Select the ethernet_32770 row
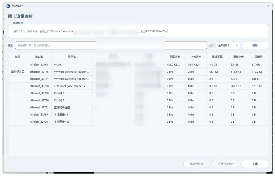The height and width of the screenshot is (176, 275). click(x=138, y=93)
